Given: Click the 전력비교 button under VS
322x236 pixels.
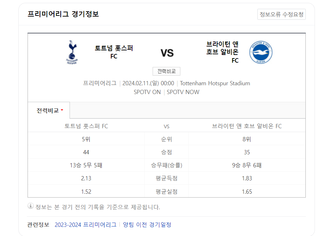Looking at the screenshot, I should (x=166, y=71).
